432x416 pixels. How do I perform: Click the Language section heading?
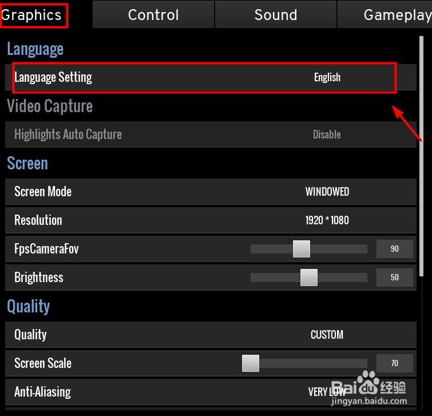[x=35, y=49]
